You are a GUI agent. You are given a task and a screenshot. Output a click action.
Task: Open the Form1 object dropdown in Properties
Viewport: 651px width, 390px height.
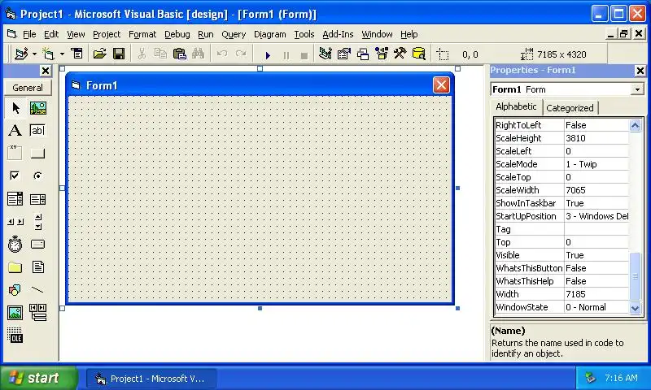click(637, 89)
